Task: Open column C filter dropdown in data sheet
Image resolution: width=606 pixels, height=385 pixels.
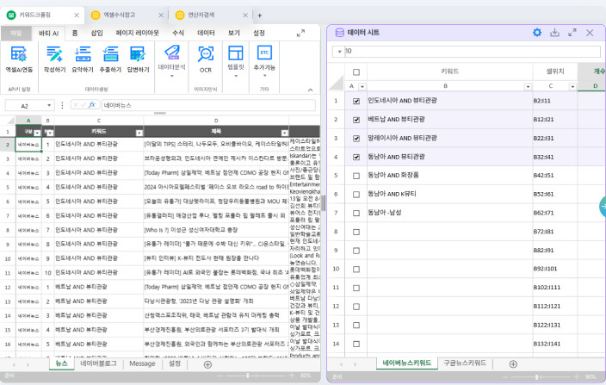Action: (572, 87)
